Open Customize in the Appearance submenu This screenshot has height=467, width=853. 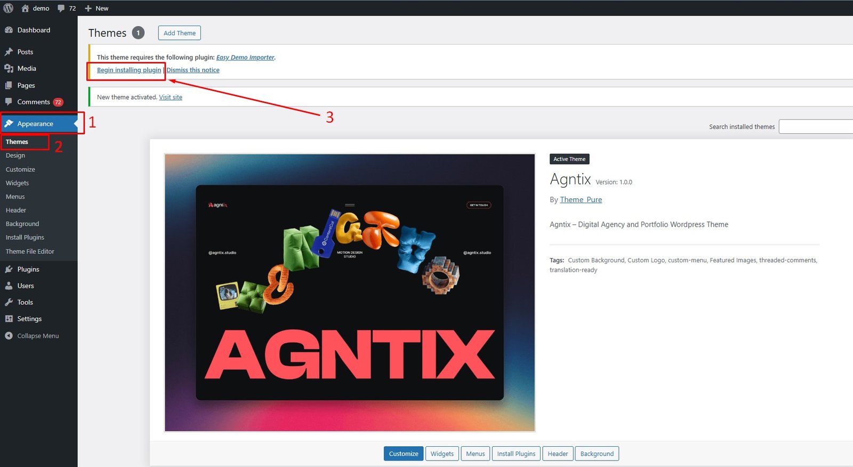[x=20, y=170]
